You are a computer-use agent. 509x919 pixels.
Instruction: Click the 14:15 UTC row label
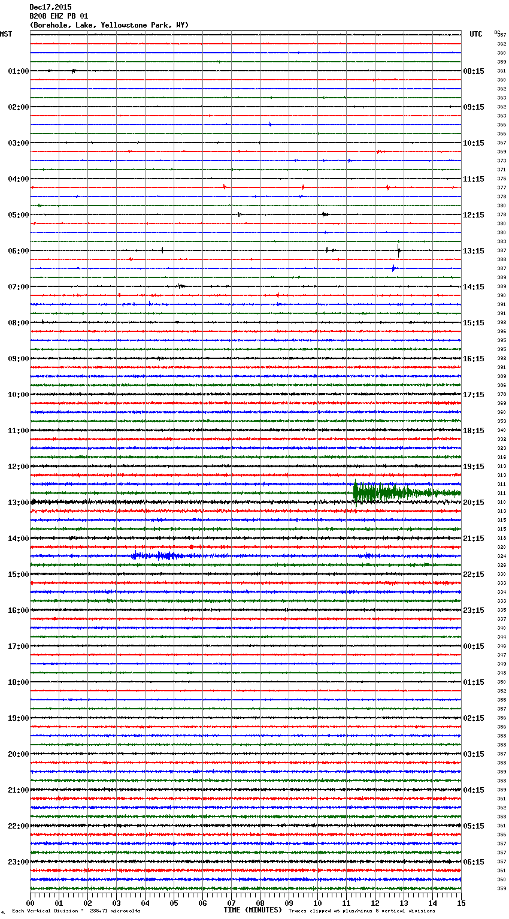coord(474,287)
